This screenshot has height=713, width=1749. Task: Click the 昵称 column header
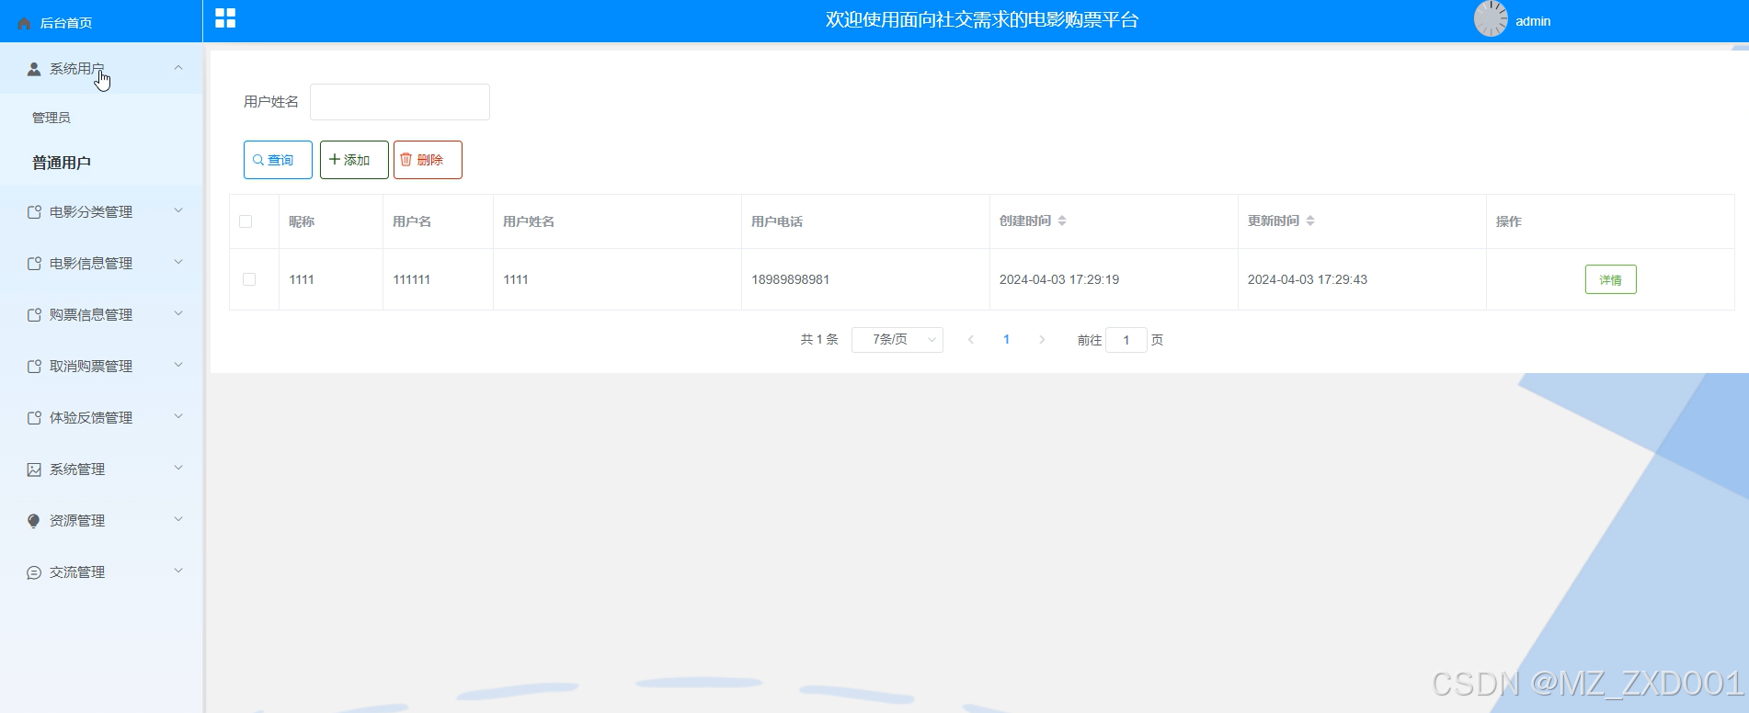302,221
